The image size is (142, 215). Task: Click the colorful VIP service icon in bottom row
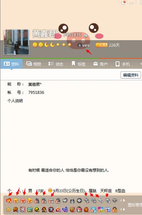pyautogui.click(x=100, y=210)
